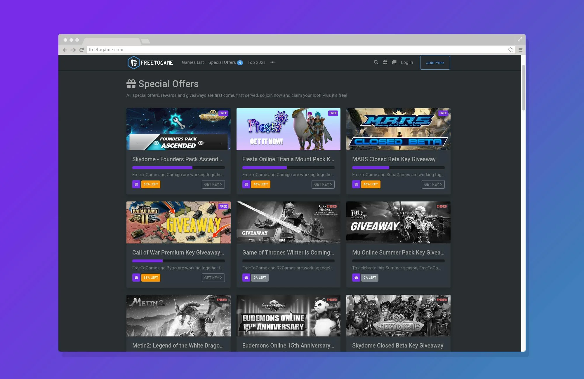This screenshot has width=584, height=379.
Task: Click the MARS Closed Beta progress bar
Action: (x=398, y=168)
